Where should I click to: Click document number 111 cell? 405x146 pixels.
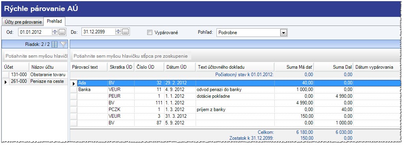149,103
